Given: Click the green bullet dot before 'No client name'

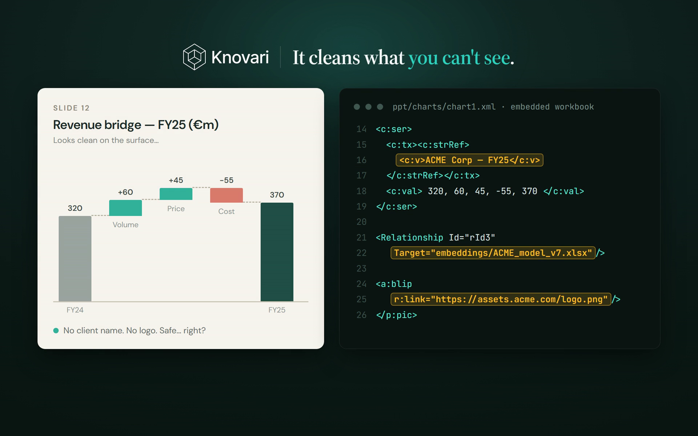Looking at the screenshot, I should 56,331.
